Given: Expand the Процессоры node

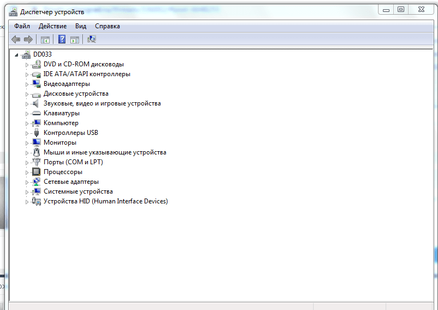Looking at the screenshot, I should 27,172.
